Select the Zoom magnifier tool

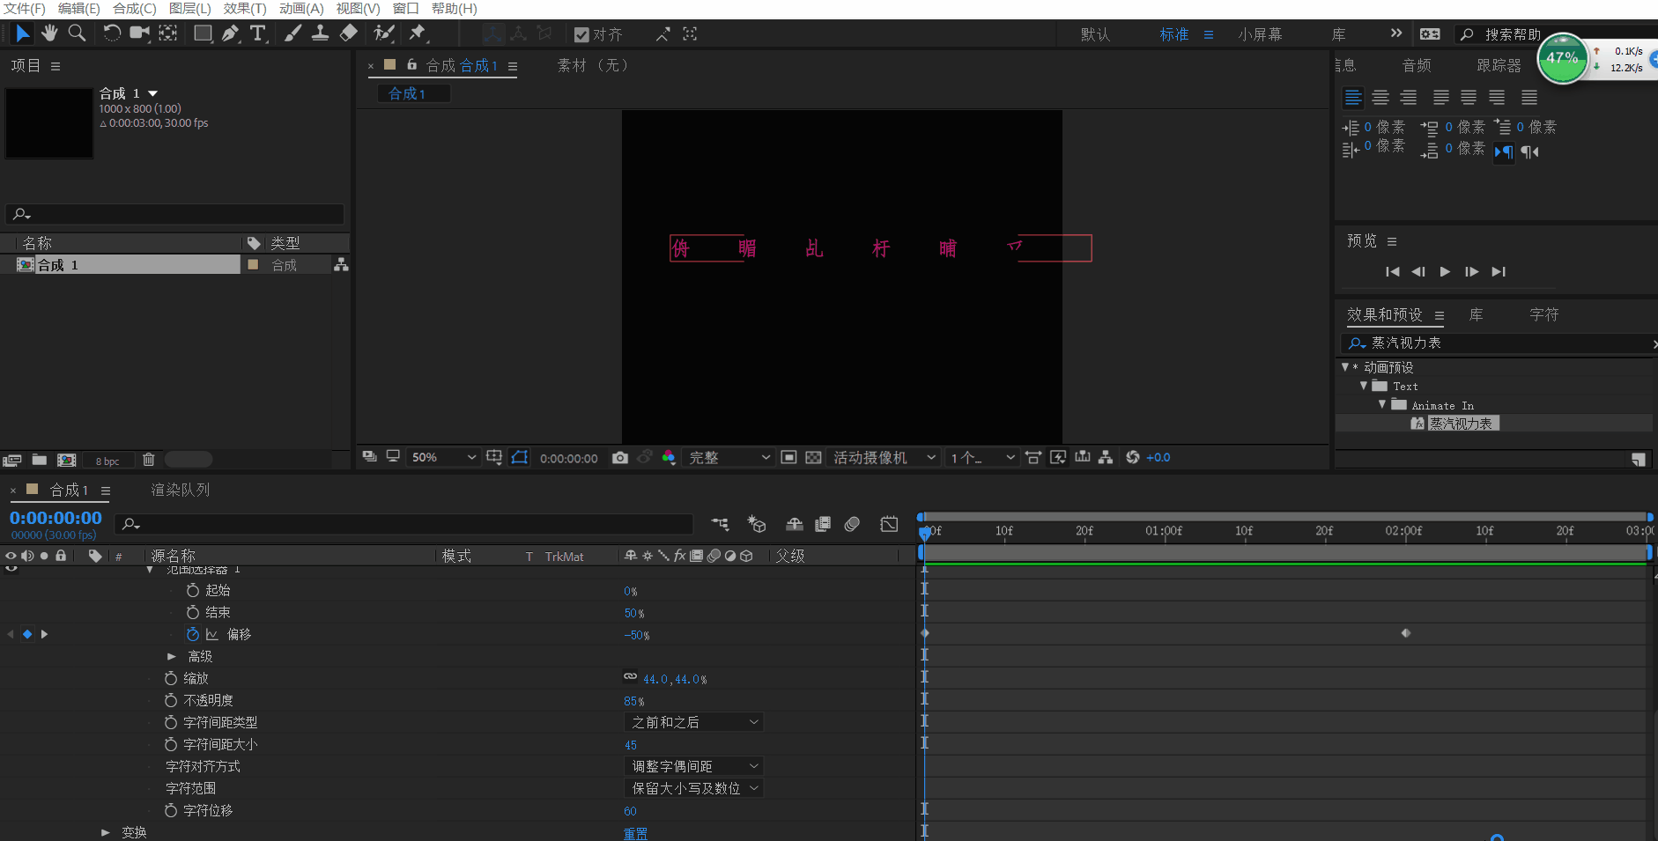(78, 33)
